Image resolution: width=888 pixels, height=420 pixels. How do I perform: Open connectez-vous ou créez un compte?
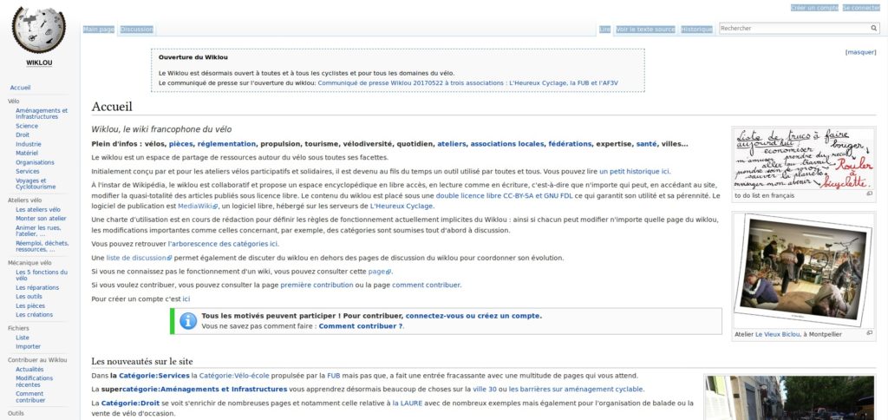click(473, 316)
